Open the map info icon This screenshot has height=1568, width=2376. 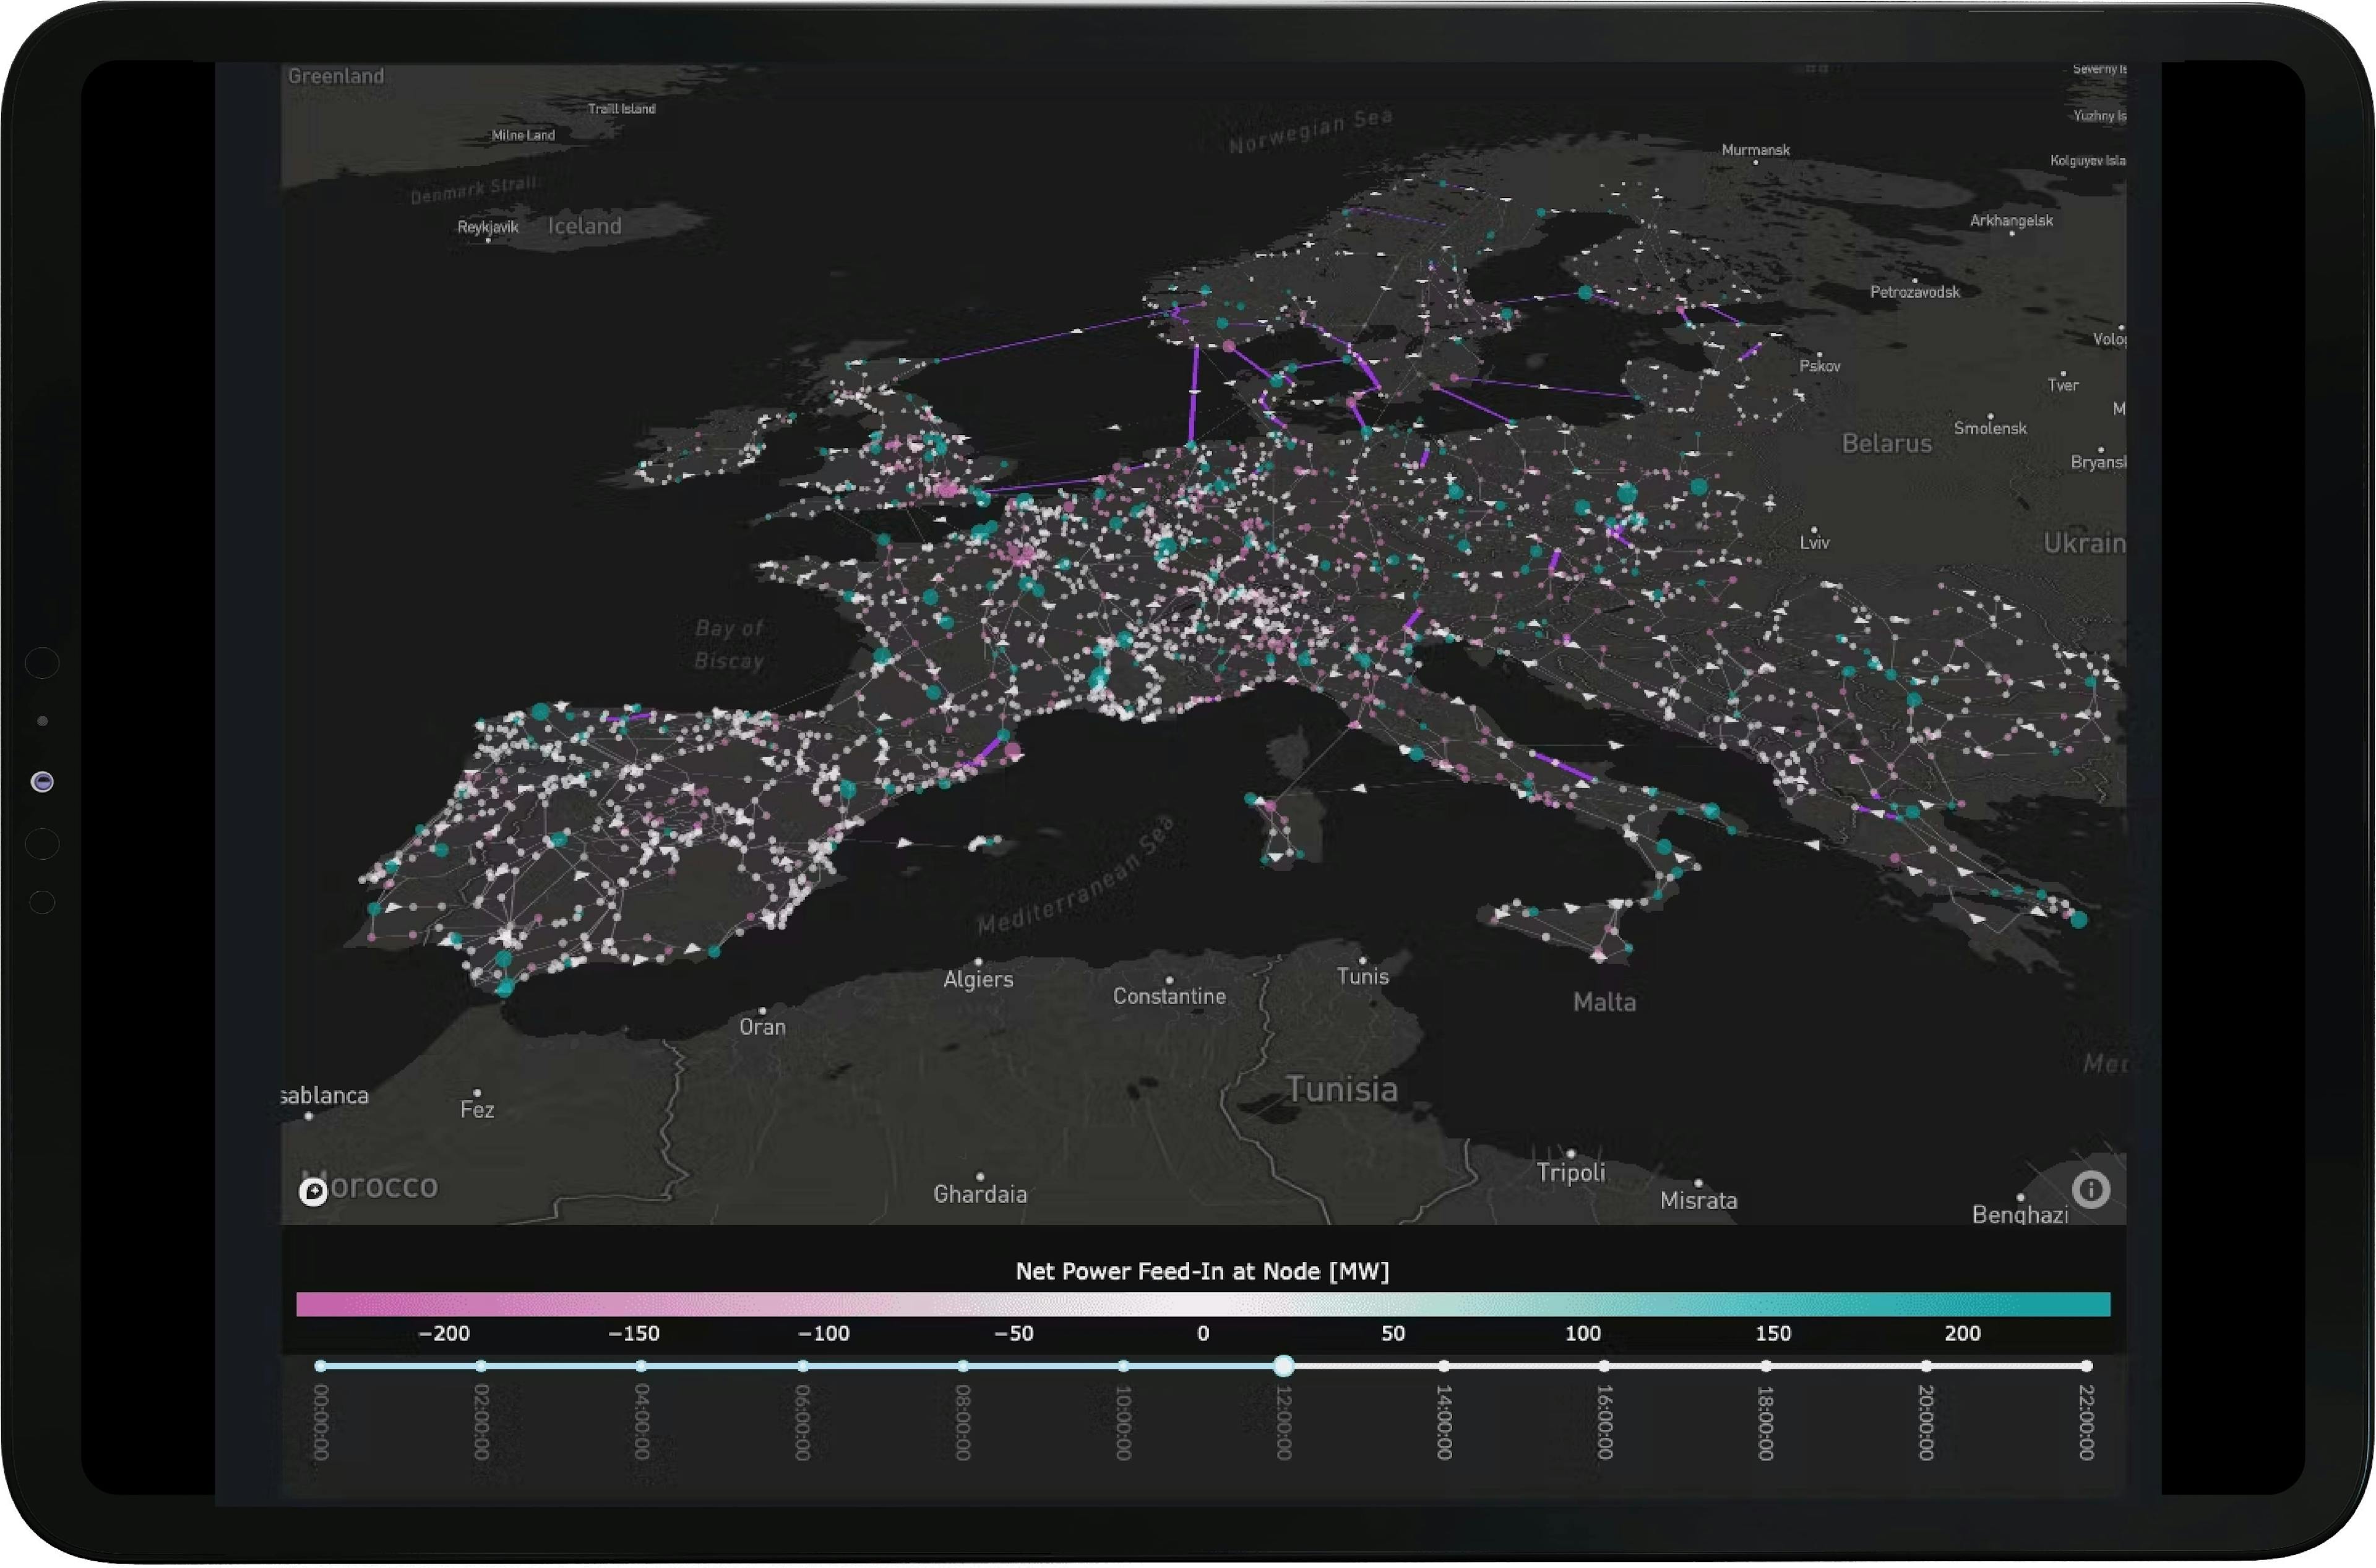tap(2090, 1190)
